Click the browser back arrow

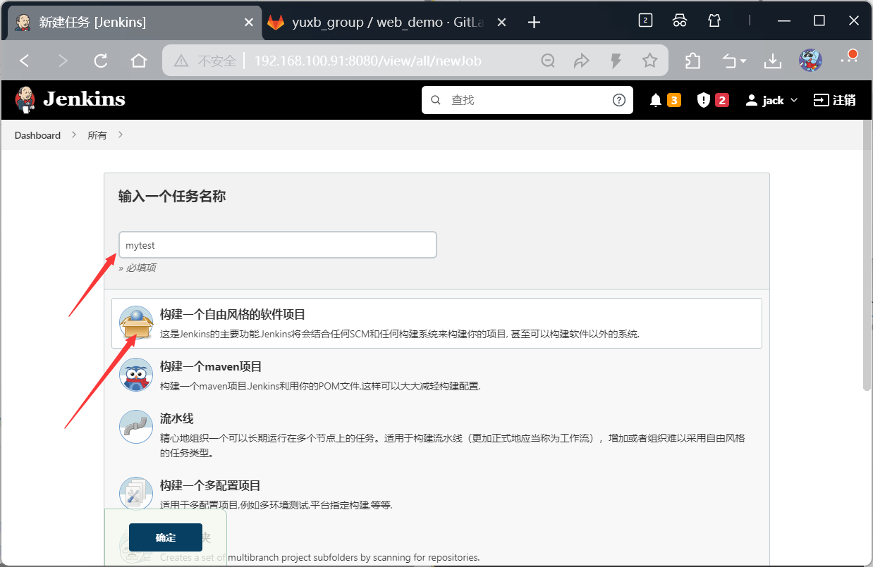25,61
